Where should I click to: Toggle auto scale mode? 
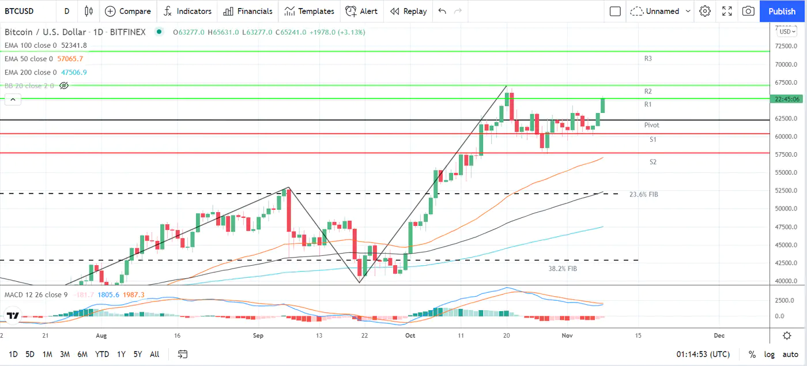pos(790,354)
